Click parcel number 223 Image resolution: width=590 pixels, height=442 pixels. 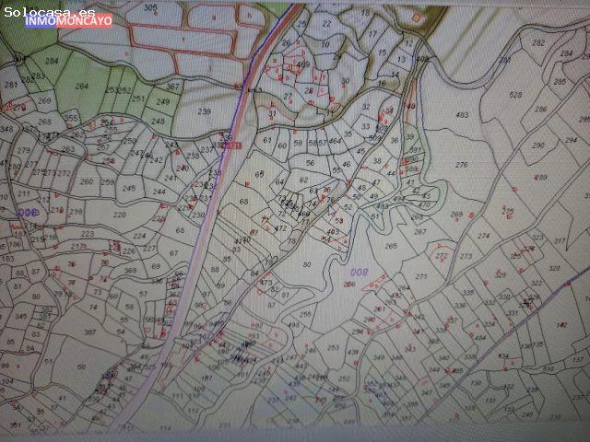pyautogui.click(x=88, y=233)
